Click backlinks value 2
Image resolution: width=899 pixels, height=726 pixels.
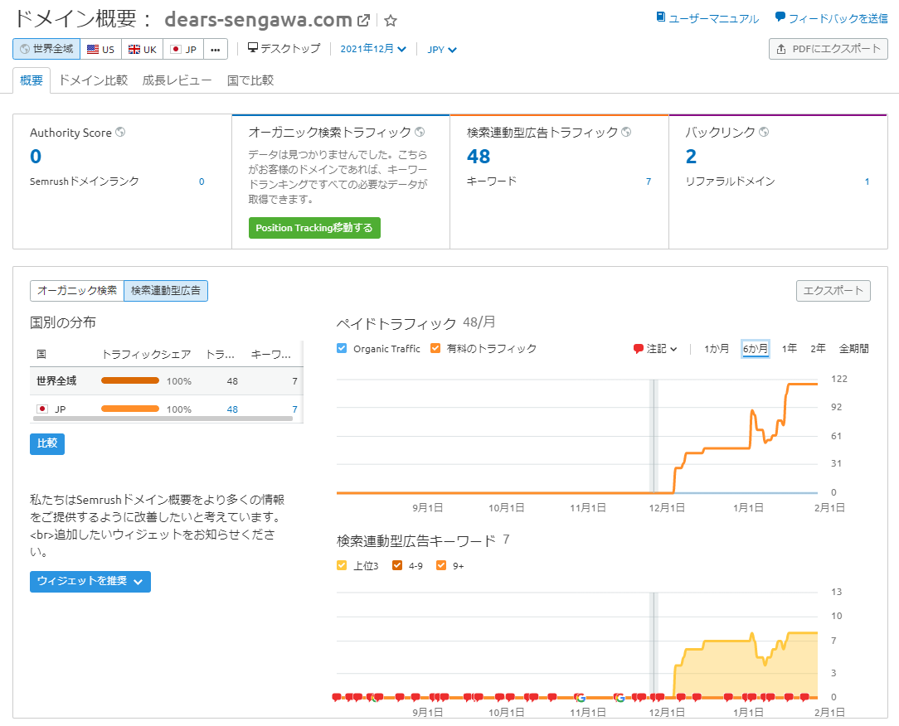click(691, 157)
